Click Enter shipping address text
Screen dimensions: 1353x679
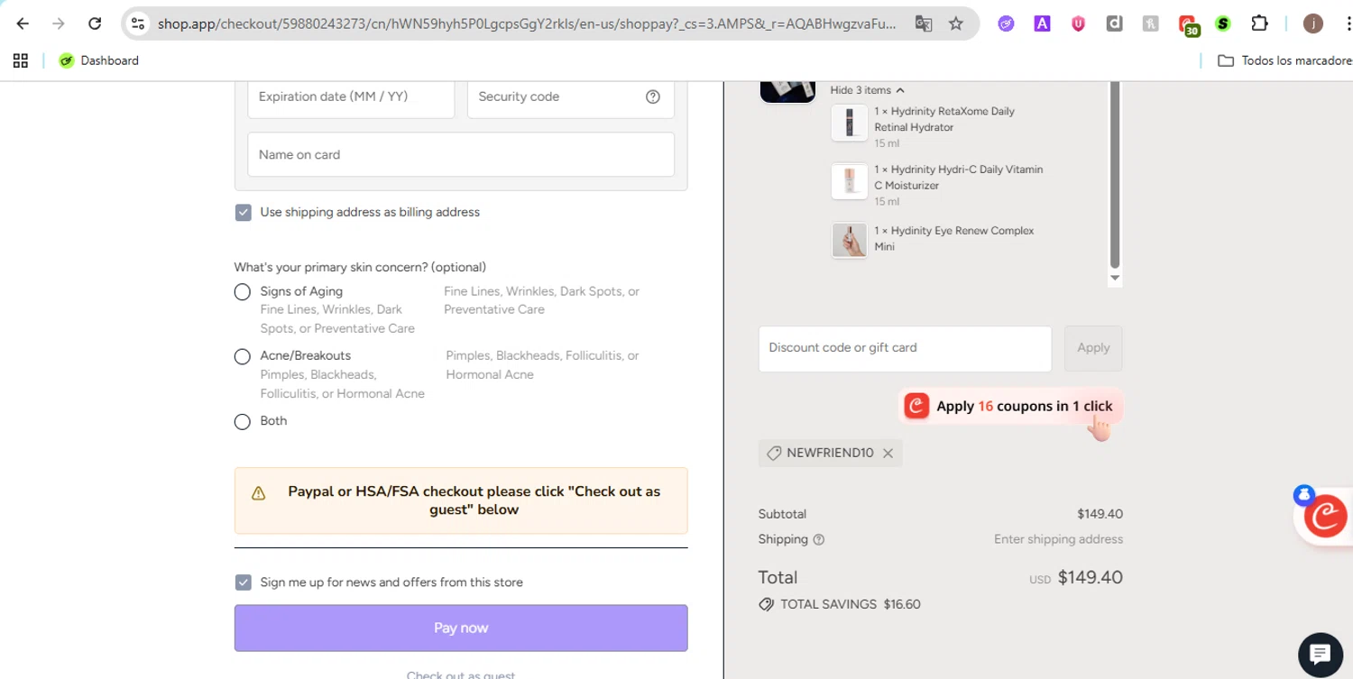pyautogui.click(x=1058, y=539)
